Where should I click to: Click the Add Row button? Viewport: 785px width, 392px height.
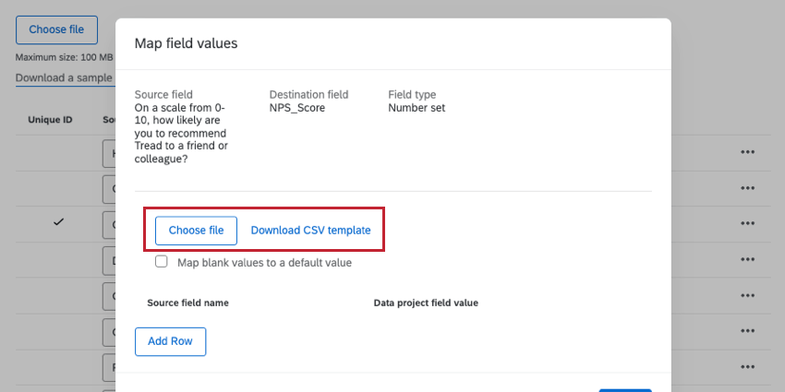170,341
